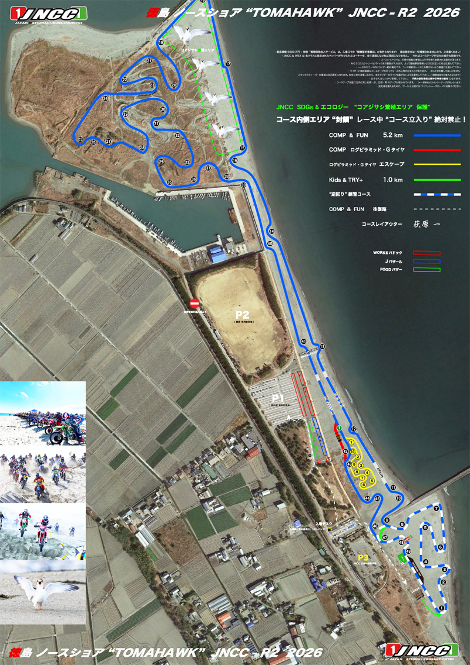Select course checkpoint marker 31
This screenshot has height=665, width=470.
point(156,124)
